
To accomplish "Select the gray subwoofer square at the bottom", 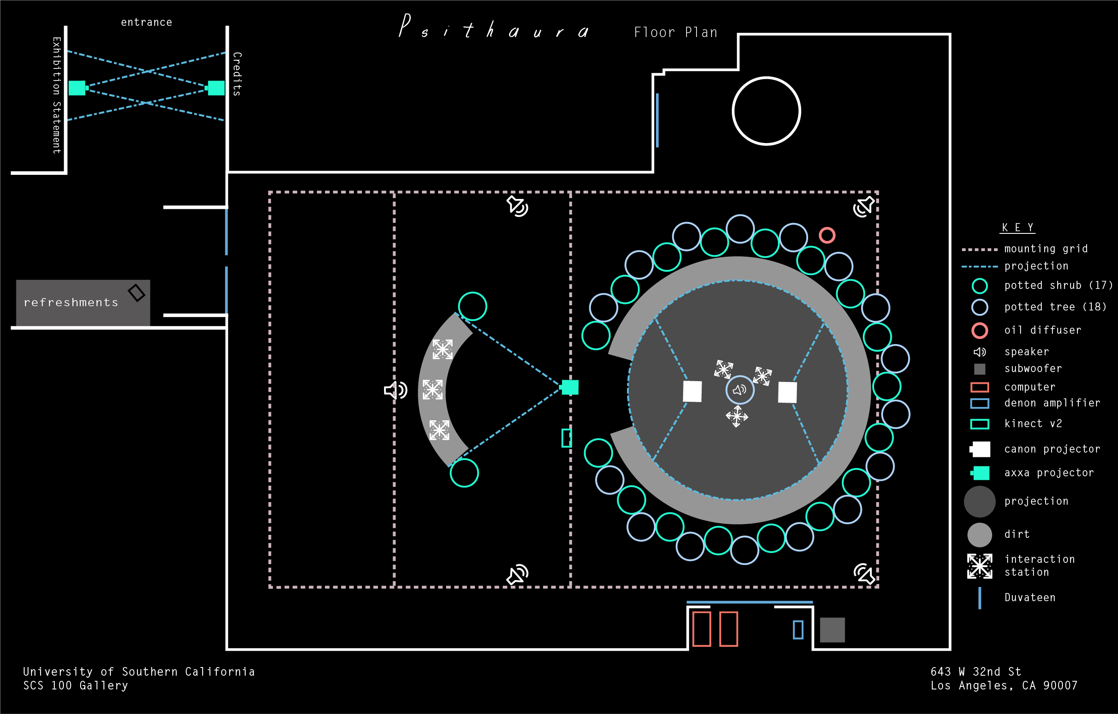I will 832,630.
